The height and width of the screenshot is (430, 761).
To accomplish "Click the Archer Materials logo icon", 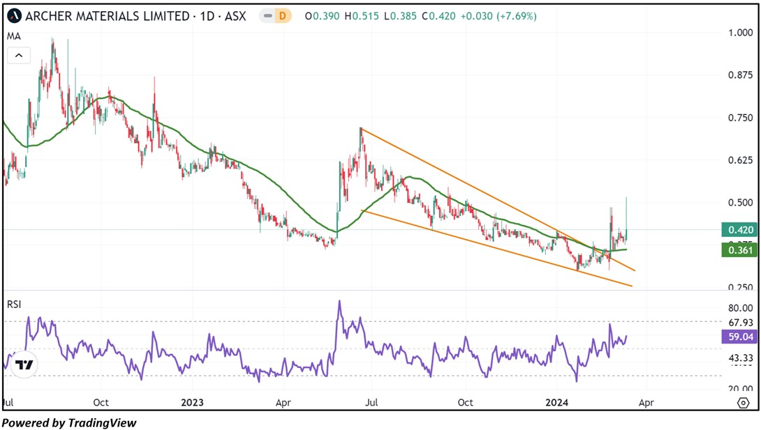I will tap(15, 16).
